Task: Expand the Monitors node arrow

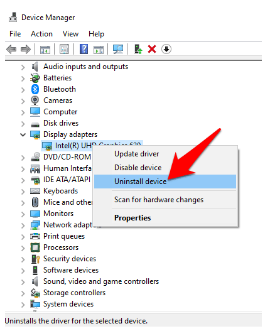Action: click(x=23, y=214)
